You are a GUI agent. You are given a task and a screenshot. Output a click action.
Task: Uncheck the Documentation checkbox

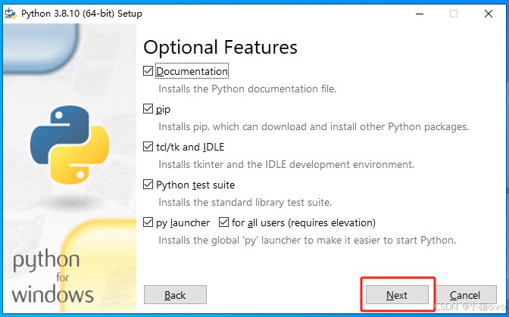[148, 71]
